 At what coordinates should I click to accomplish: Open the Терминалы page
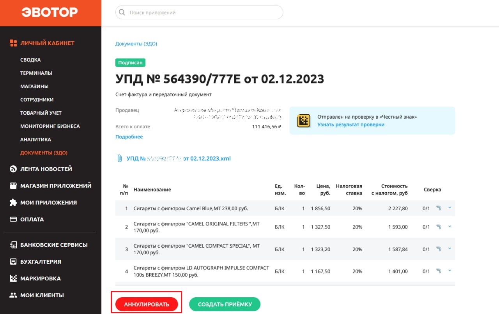36,73
